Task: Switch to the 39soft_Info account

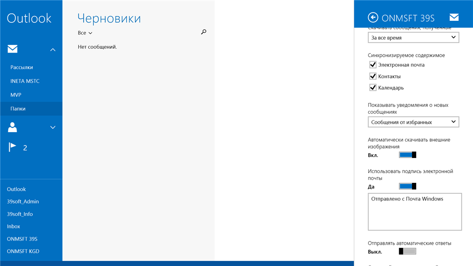Action: click(20, 214)
